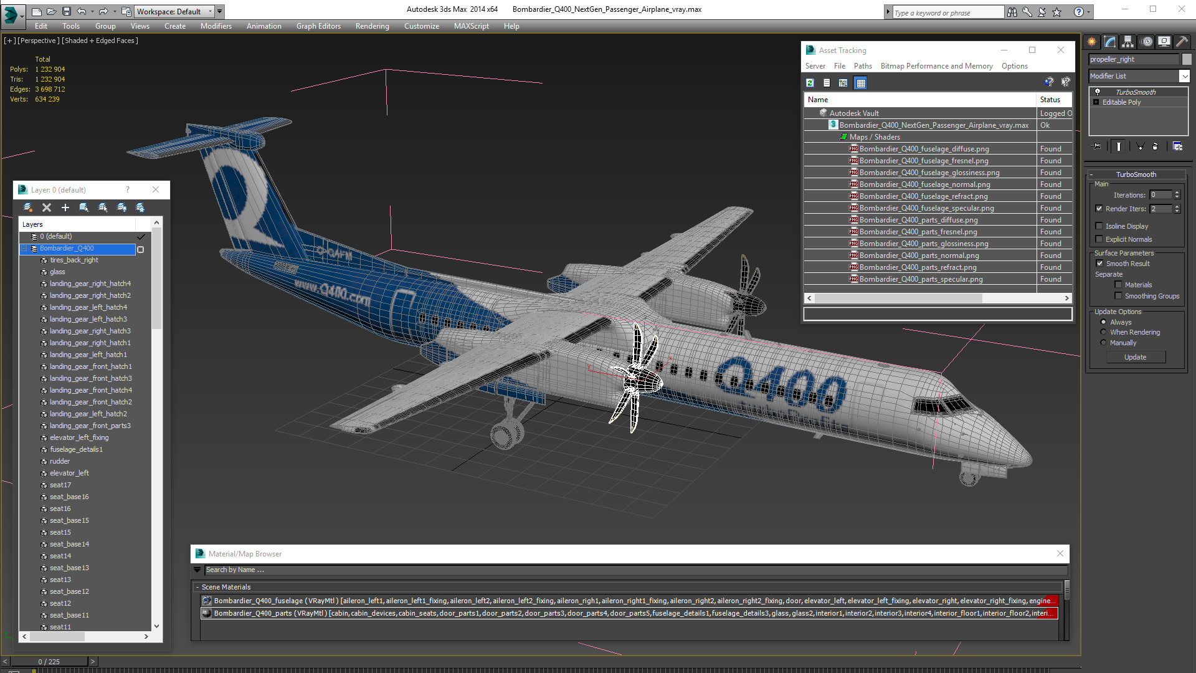Viewport: 1196px width, 673px height.
Task: Click the Undo arrow icon
Action: coord(82,11)
